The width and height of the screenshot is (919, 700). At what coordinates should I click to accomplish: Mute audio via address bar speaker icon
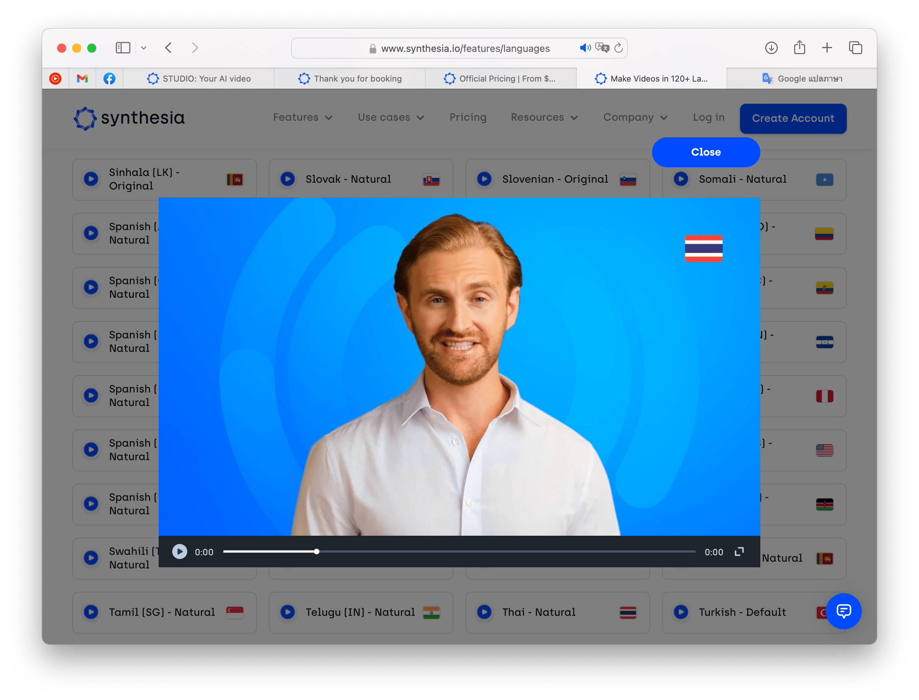coord(585,48)
